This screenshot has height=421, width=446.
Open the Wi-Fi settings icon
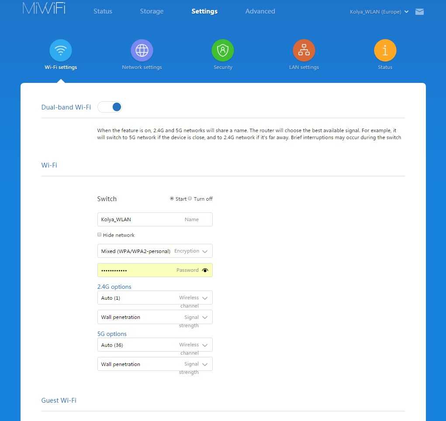(x=61, y=50)
